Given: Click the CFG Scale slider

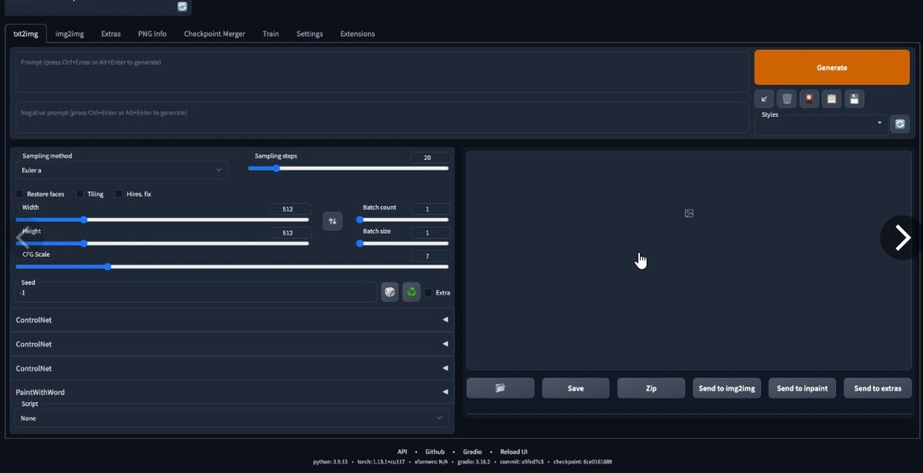Looking at the screenshot, I should [232, 267].
